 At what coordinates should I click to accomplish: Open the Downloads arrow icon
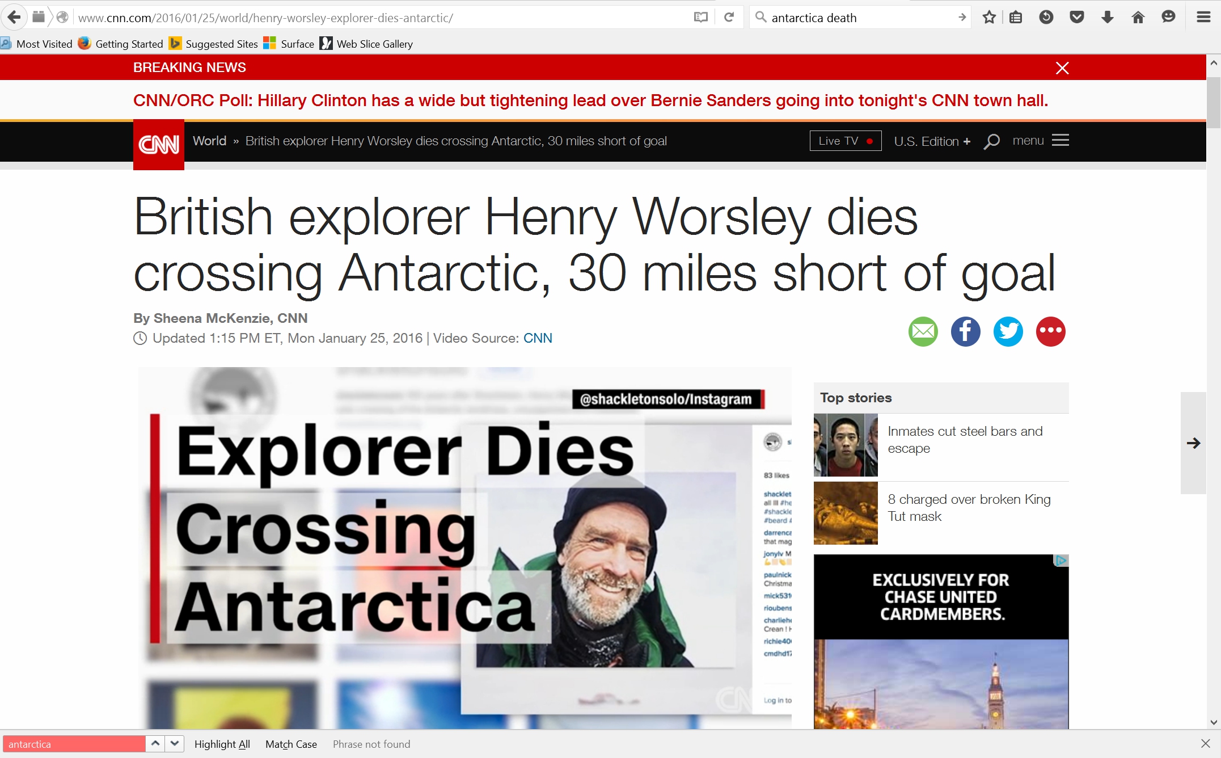point(1108,18)
